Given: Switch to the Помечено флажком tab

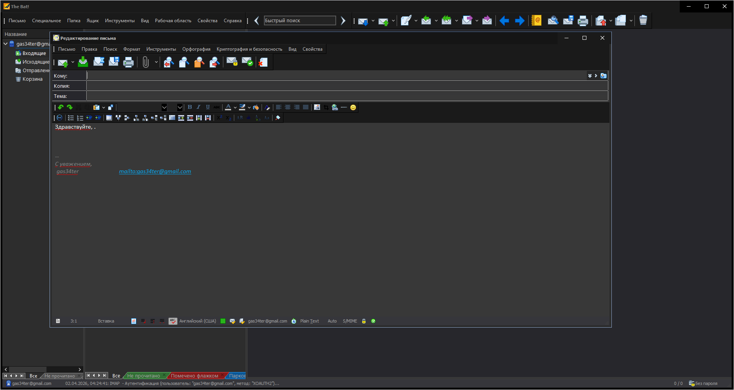Looking at the screenshot, I should pos(194,376).
